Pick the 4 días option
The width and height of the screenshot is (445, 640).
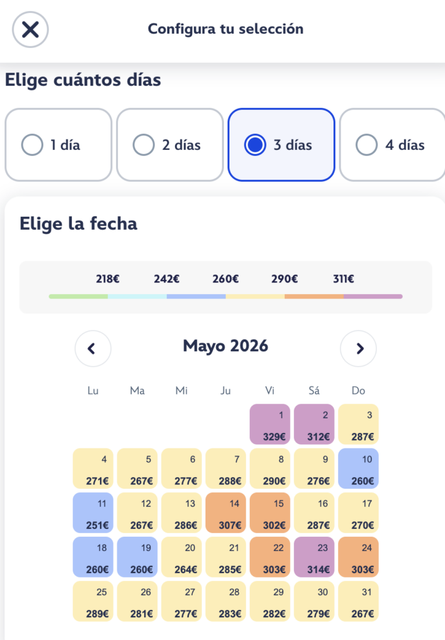(x=392, y=145)
